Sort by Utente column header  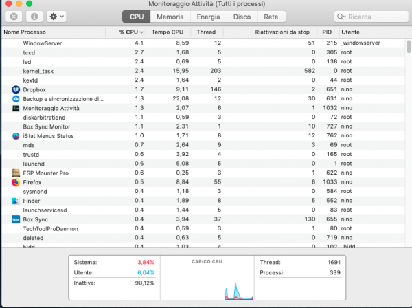coord(360,32)
